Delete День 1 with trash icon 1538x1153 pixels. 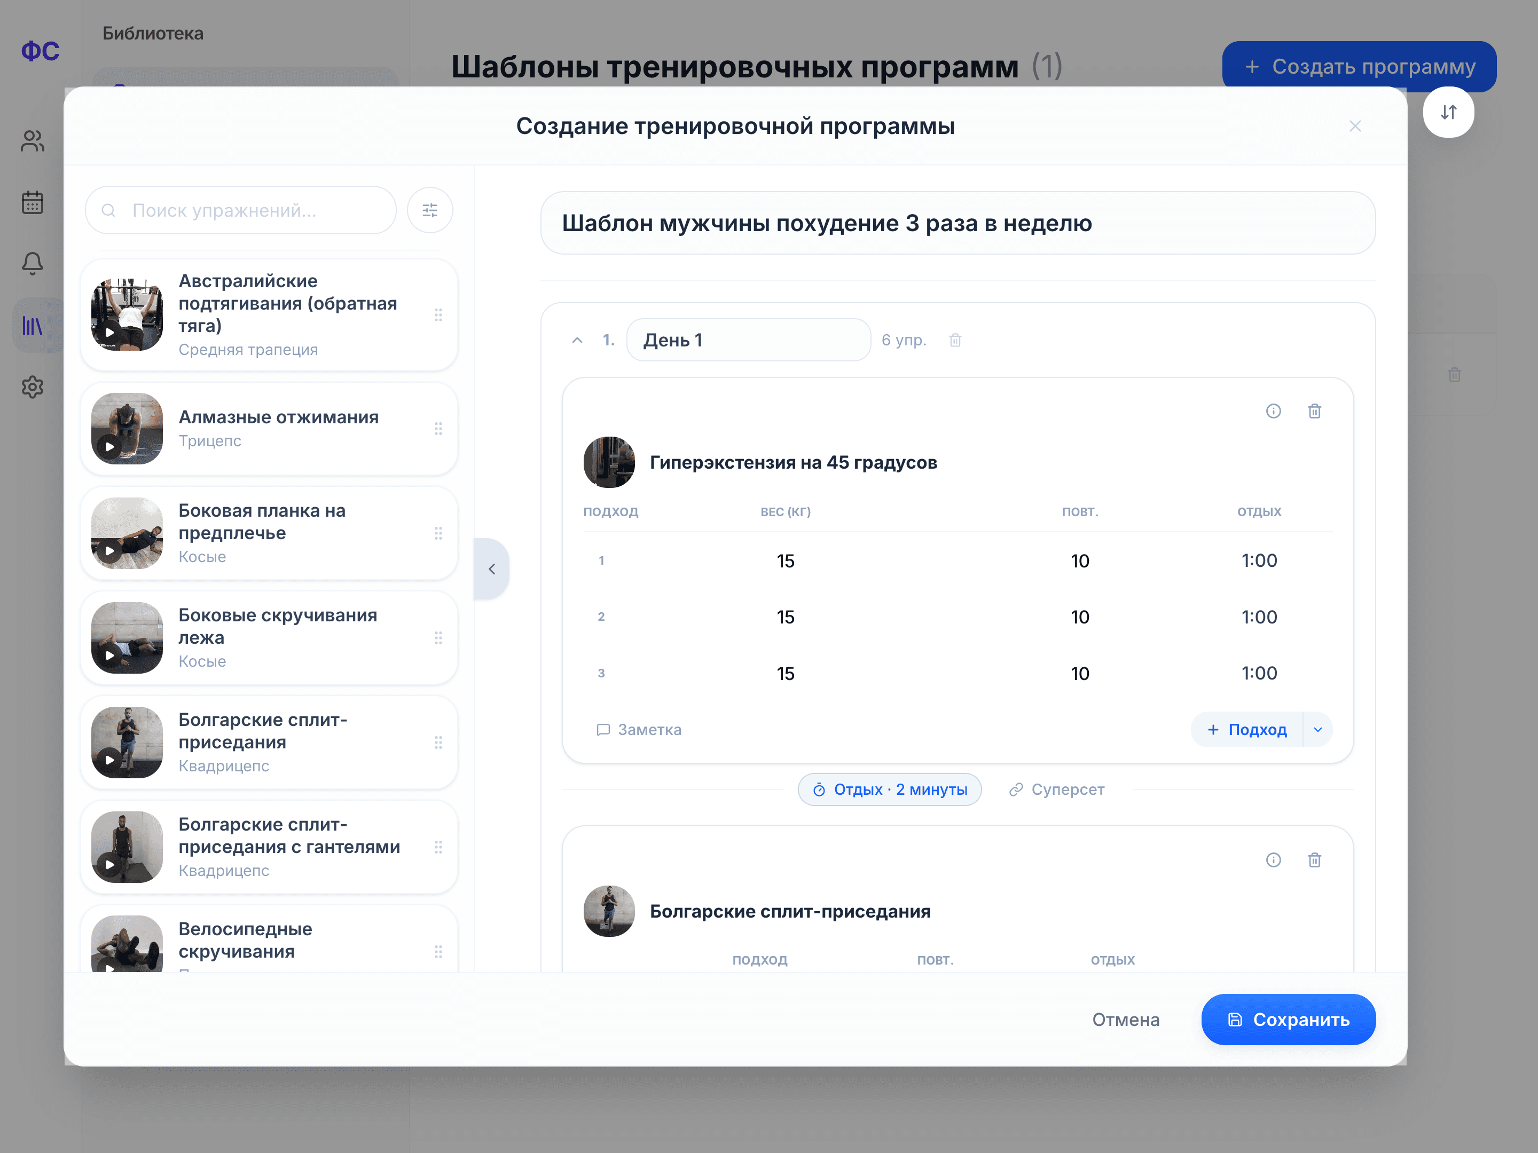[955, 340]
